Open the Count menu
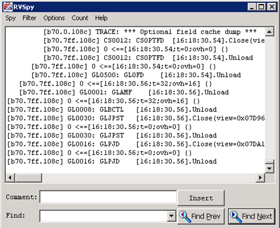The height and width of the screenshot is (228, 280). click(x=80, y=18)
